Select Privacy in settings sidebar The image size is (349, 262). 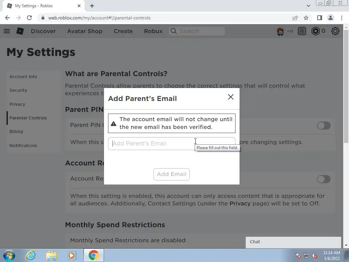pos(17,104)
